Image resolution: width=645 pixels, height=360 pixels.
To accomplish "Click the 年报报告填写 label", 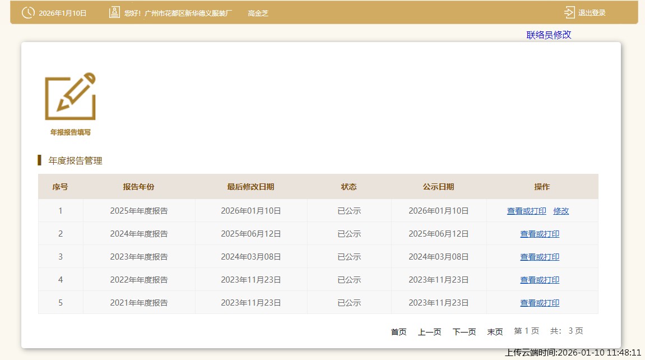I will 70,132.
